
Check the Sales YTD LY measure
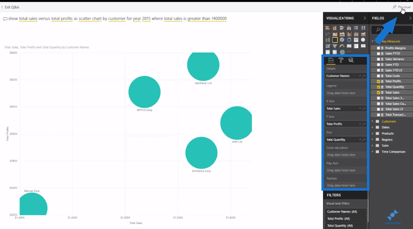coord(379,70)
